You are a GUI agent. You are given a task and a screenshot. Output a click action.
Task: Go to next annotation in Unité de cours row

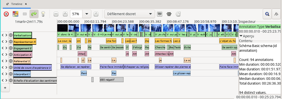point(6,67)
